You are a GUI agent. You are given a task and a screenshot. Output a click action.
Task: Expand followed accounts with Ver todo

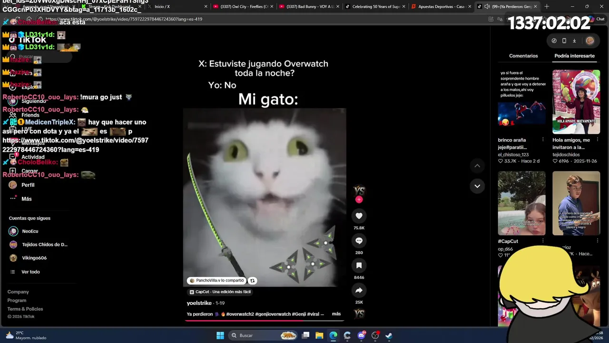[30, 272]
